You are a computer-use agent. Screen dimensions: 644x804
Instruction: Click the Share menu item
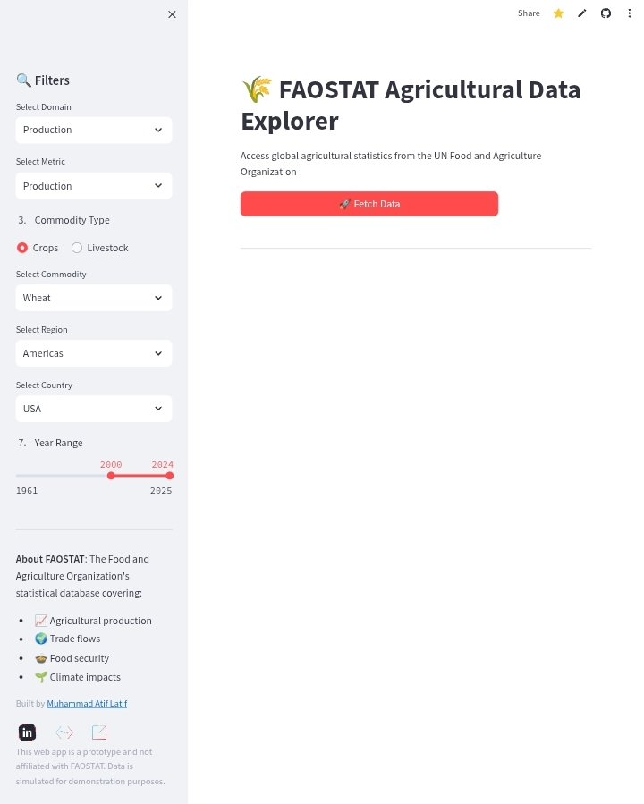(x=529, y=13)
